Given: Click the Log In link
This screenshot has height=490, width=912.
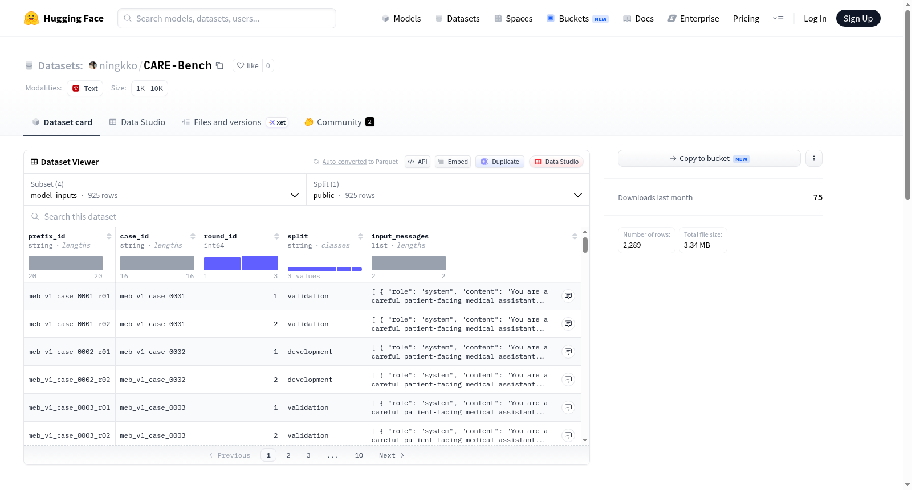Looking at the screenshot, I should (815, 18).
